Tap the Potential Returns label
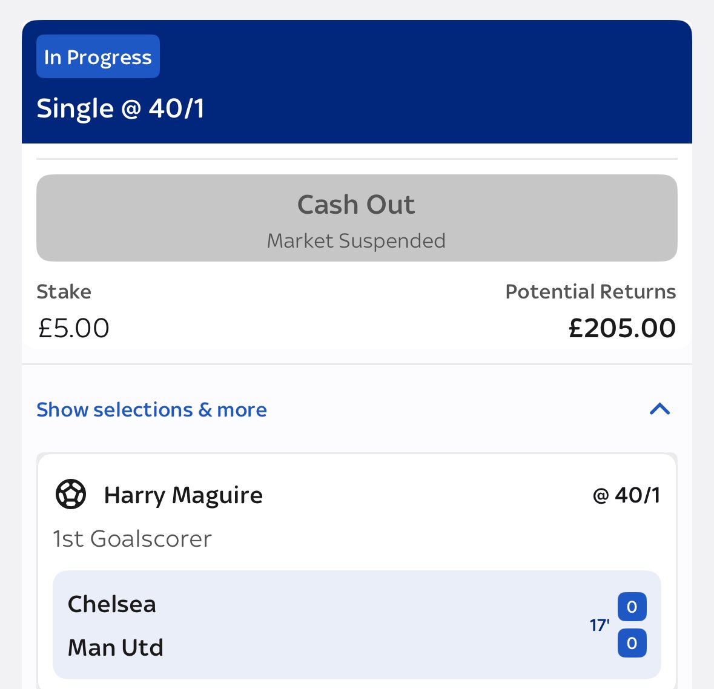This screenshot has width=714, height=689. [590, 291]
